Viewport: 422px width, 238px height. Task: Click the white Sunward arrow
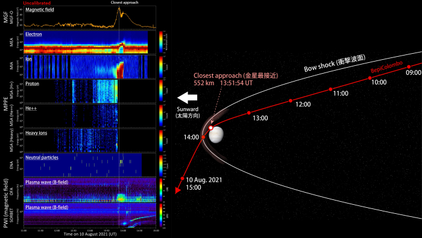tap(187, 98)
